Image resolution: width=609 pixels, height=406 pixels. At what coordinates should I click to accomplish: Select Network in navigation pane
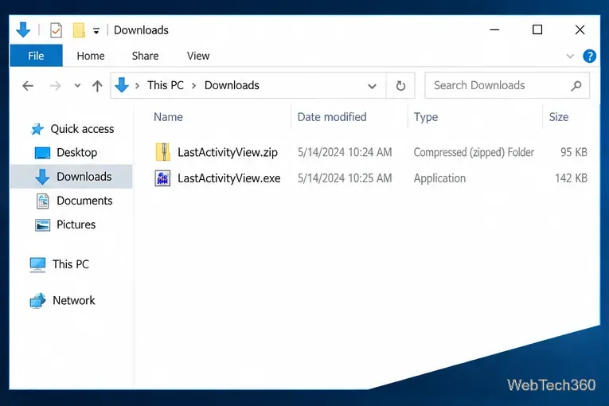coord(74,300)
